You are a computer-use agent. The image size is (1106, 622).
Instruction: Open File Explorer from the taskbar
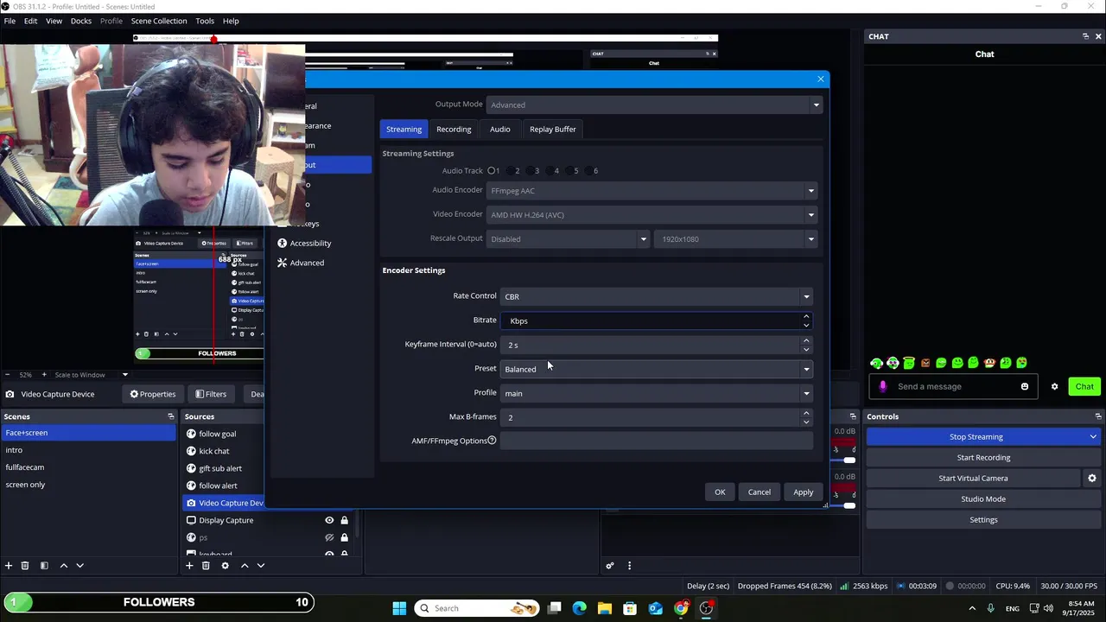[605, 608]
